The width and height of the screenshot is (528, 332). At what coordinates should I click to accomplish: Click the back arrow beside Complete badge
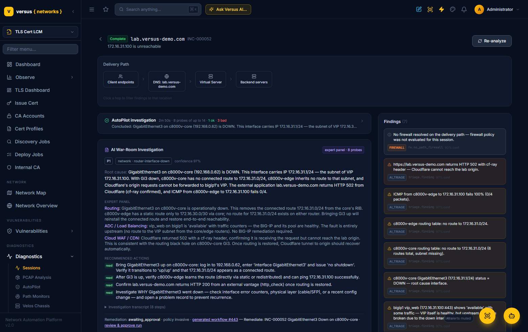pos(101,39)
